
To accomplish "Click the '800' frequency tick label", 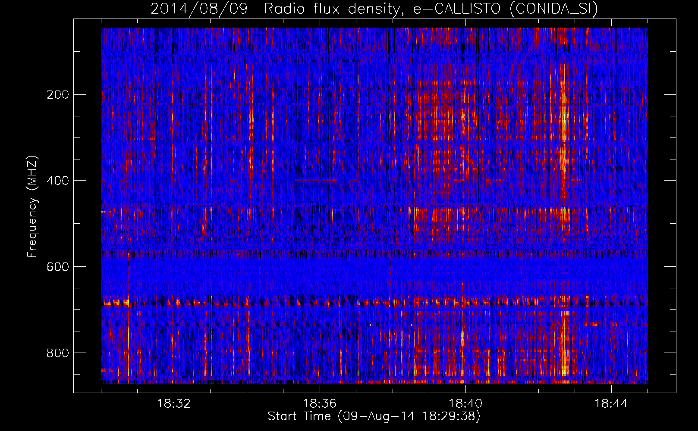I will [x=58, y=353].
